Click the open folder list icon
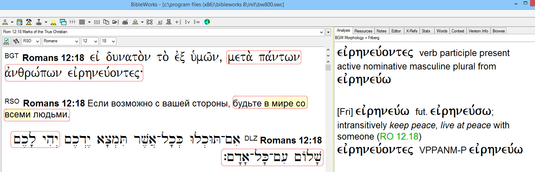The image size is (535, 172). point(115,22)
